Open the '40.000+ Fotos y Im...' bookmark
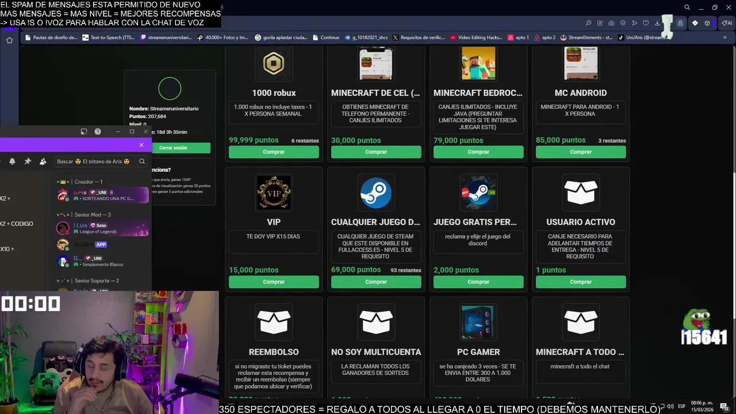 click(x=223, y=37)
